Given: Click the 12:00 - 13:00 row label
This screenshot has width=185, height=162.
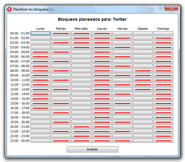Looking at the screenshot, I should click(x=20, y=89).
